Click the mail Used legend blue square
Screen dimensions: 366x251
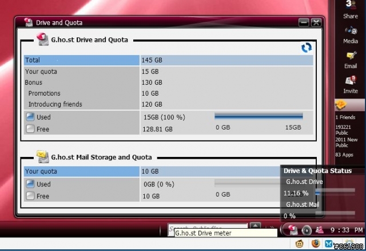point(30,183)
